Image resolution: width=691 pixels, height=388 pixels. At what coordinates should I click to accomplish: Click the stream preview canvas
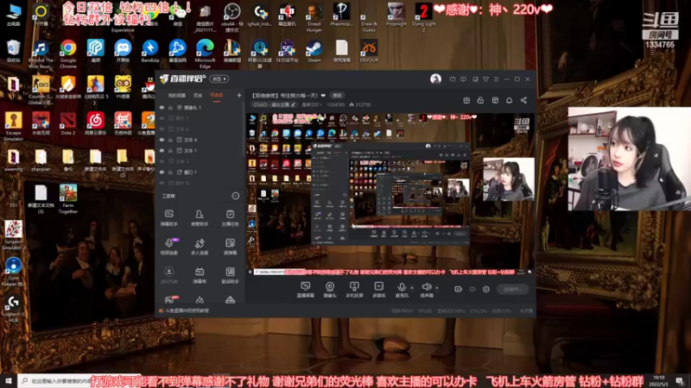coord(391,194)
